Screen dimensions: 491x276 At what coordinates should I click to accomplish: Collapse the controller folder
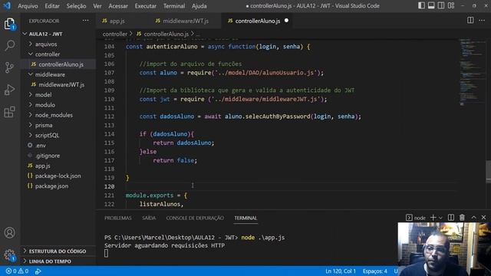58,54
